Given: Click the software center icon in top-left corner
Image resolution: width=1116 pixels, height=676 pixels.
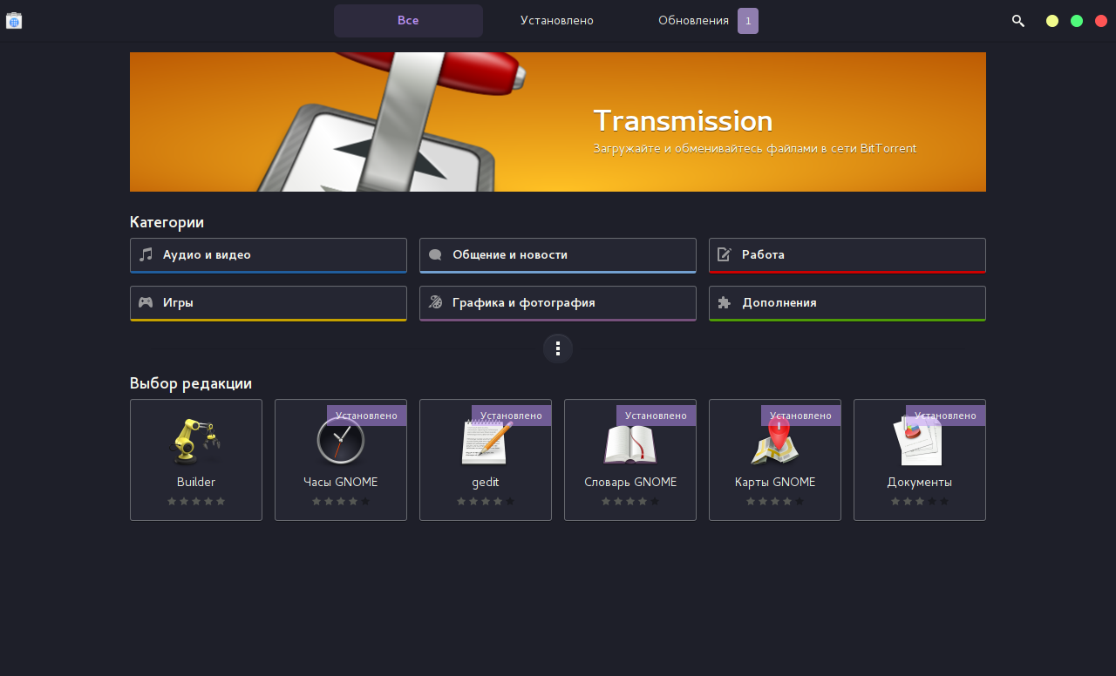Looking at the screenshot, I should pos(14,21).
